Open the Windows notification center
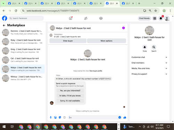The height and width of the screenshot is (130, 174). pos(168,127)
